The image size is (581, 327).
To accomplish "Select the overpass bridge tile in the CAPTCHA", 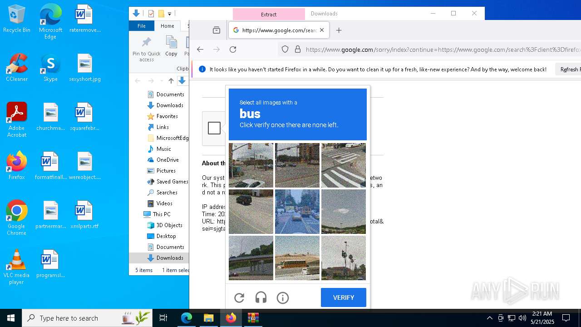I will point(251,258).
